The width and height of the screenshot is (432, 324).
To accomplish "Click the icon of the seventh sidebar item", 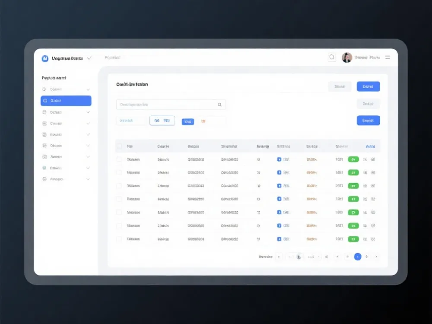I will pos(44,157).
